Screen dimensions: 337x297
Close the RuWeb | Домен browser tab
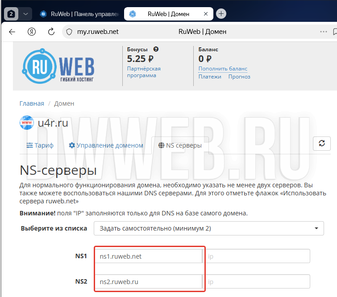(206, 14)
